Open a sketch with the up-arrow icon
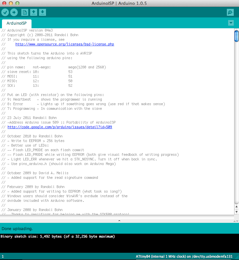Screen dimensions: 239x260 point(33,12)
